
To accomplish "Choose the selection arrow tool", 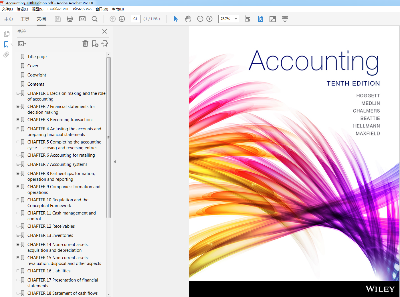I will [176, 19].
